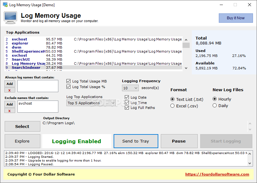Click the Logging Started log entry
The image size is (257, 183).
point(29,157)
